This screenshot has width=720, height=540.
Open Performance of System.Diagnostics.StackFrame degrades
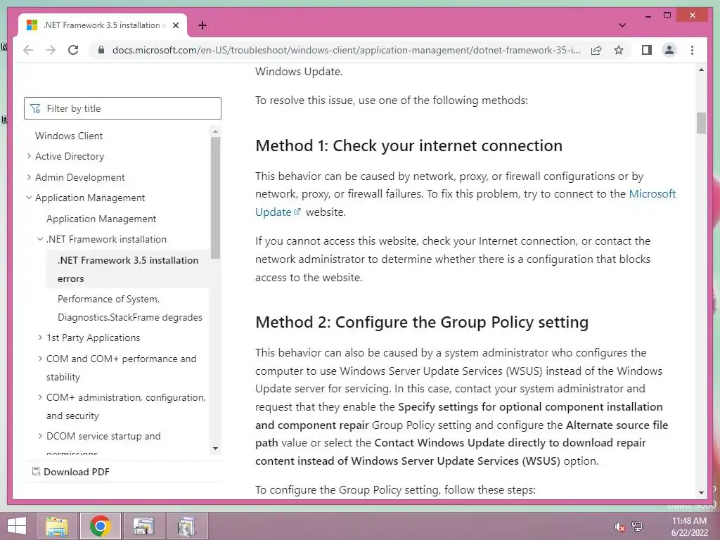click(x=130, y=308)
